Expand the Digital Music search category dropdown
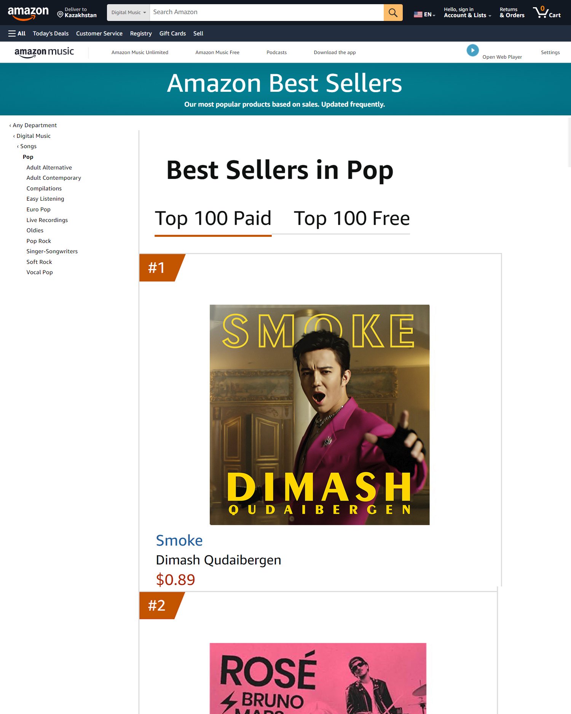 [x=129, y=13]
